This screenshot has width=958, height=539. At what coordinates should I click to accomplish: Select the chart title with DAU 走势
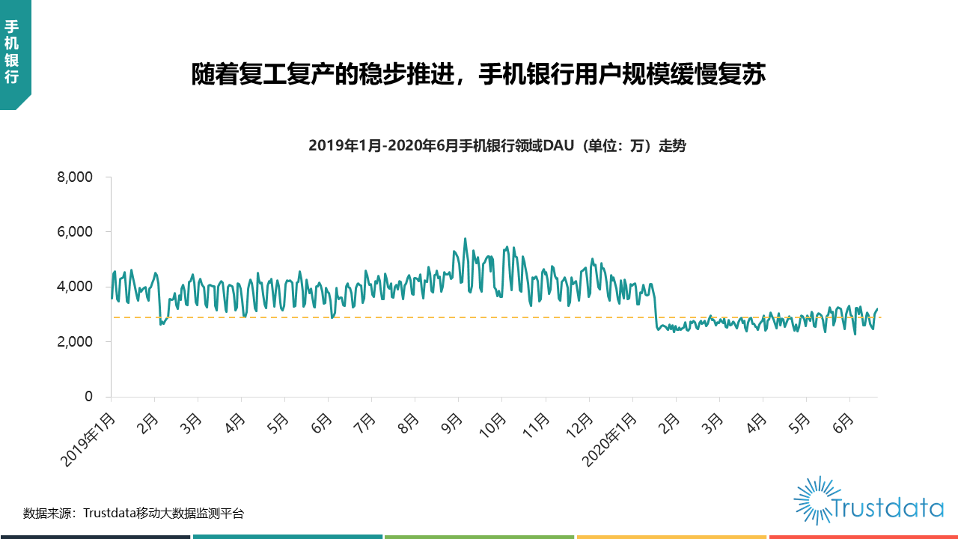(497, 146)
